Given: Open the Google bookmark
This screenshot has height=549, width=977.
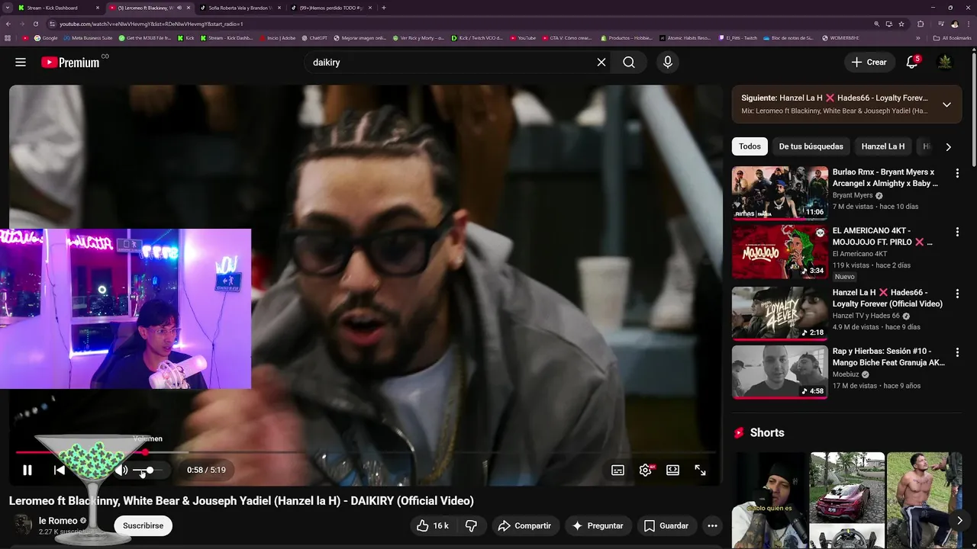Looking at the screenshot, I should (x=45, y=38).
